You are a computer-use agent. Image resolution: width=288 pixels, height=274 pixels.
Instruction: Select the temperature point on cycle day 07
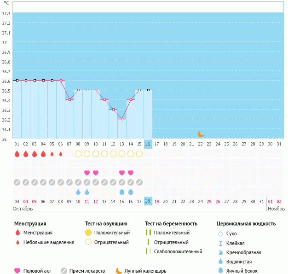point(69,99)
